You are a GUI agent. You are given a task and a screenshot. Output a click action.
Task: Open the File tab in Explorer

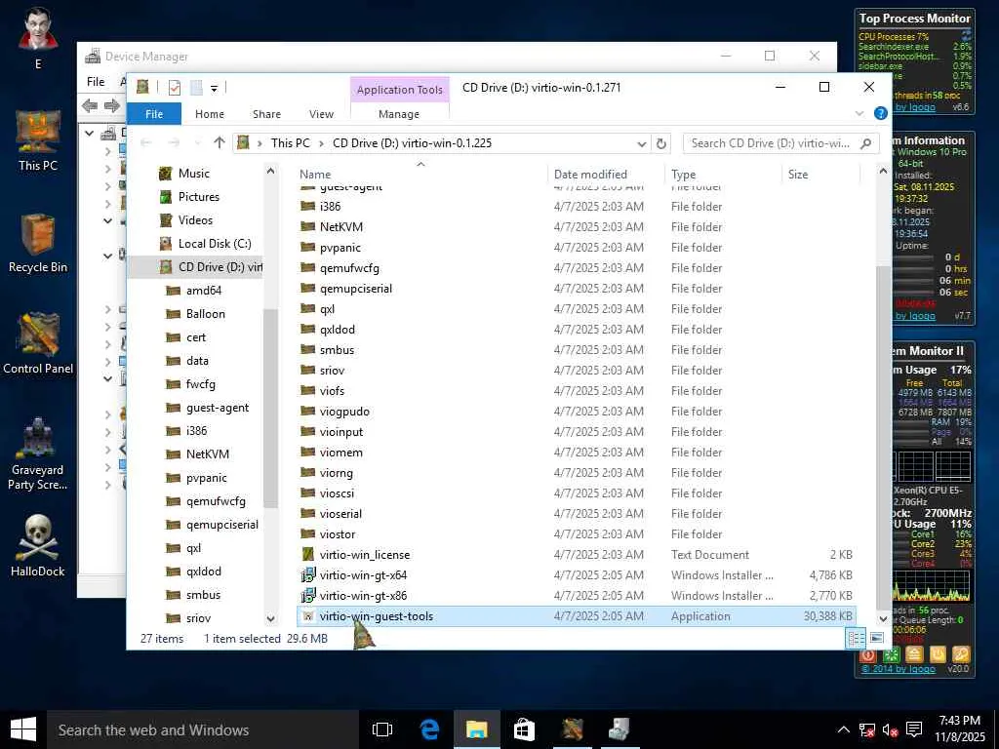[x=154, y=113]
